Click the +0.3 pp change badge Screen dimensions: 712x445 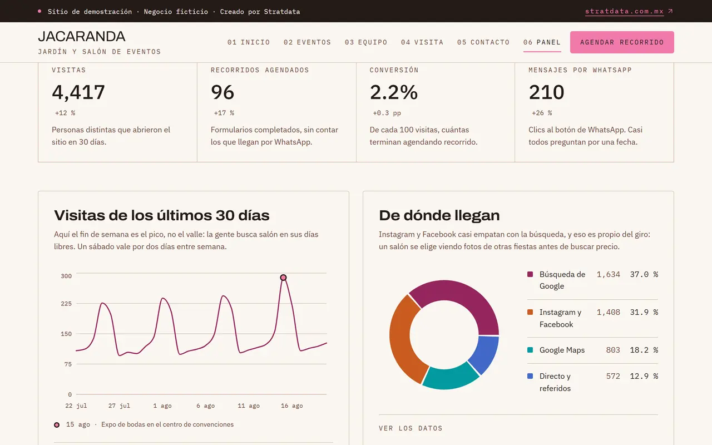point(387,113)
